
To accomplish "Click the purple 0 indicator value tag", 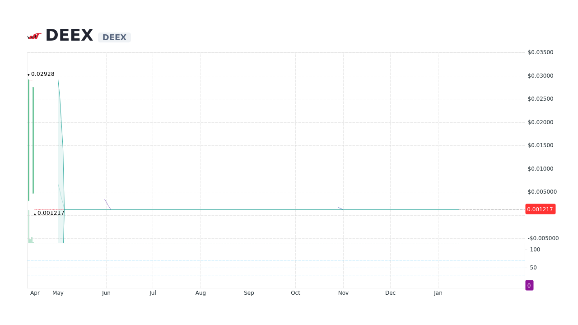I will 529,285.
